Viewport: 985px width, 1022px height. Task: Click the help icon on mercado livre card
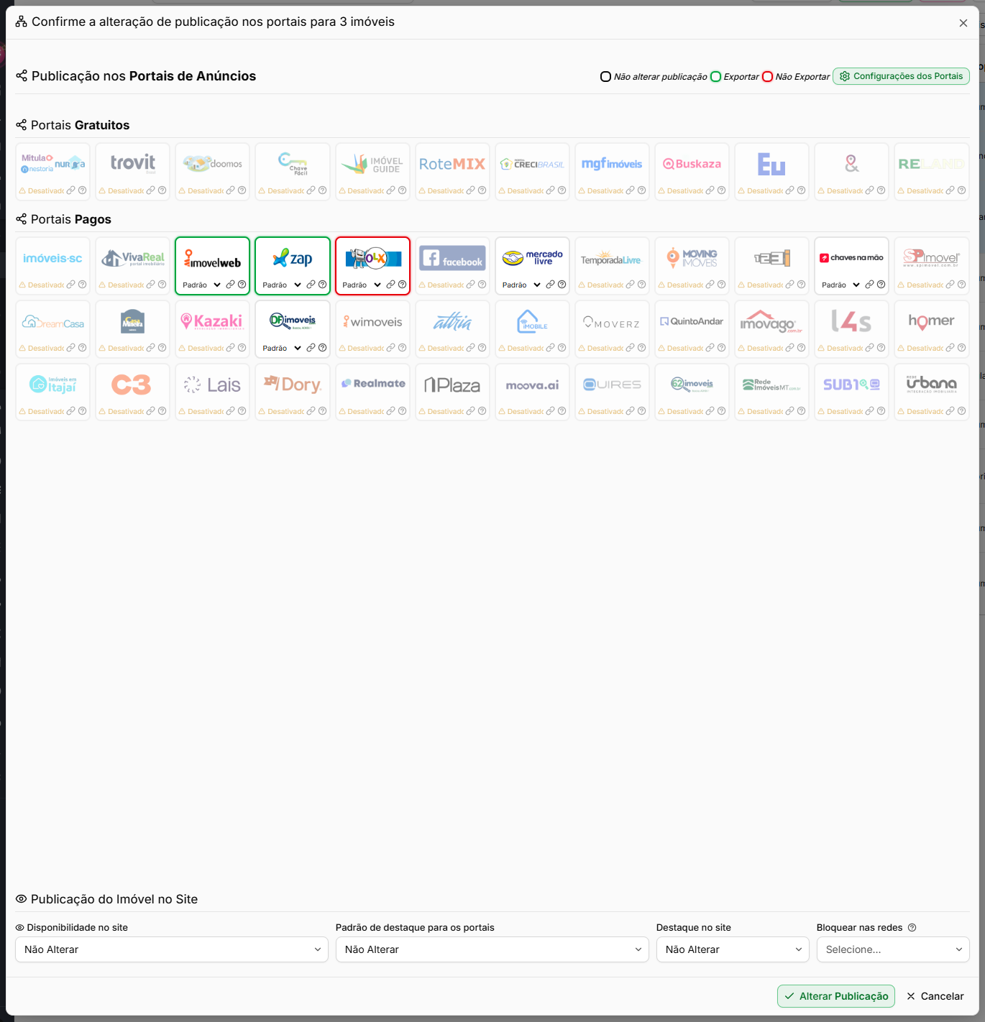(x=562, y=285)
